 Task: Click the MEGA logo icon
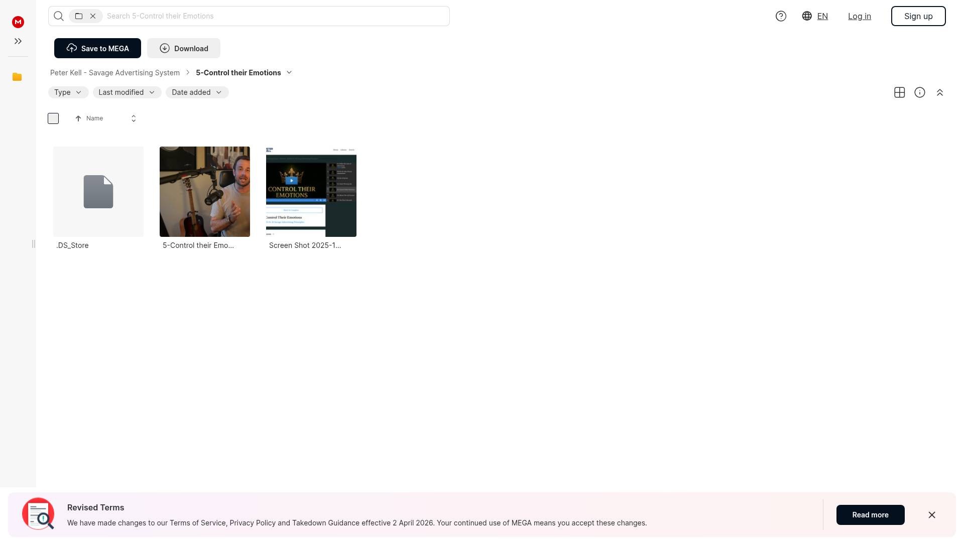pyautogui.click(x=18, y=22)
